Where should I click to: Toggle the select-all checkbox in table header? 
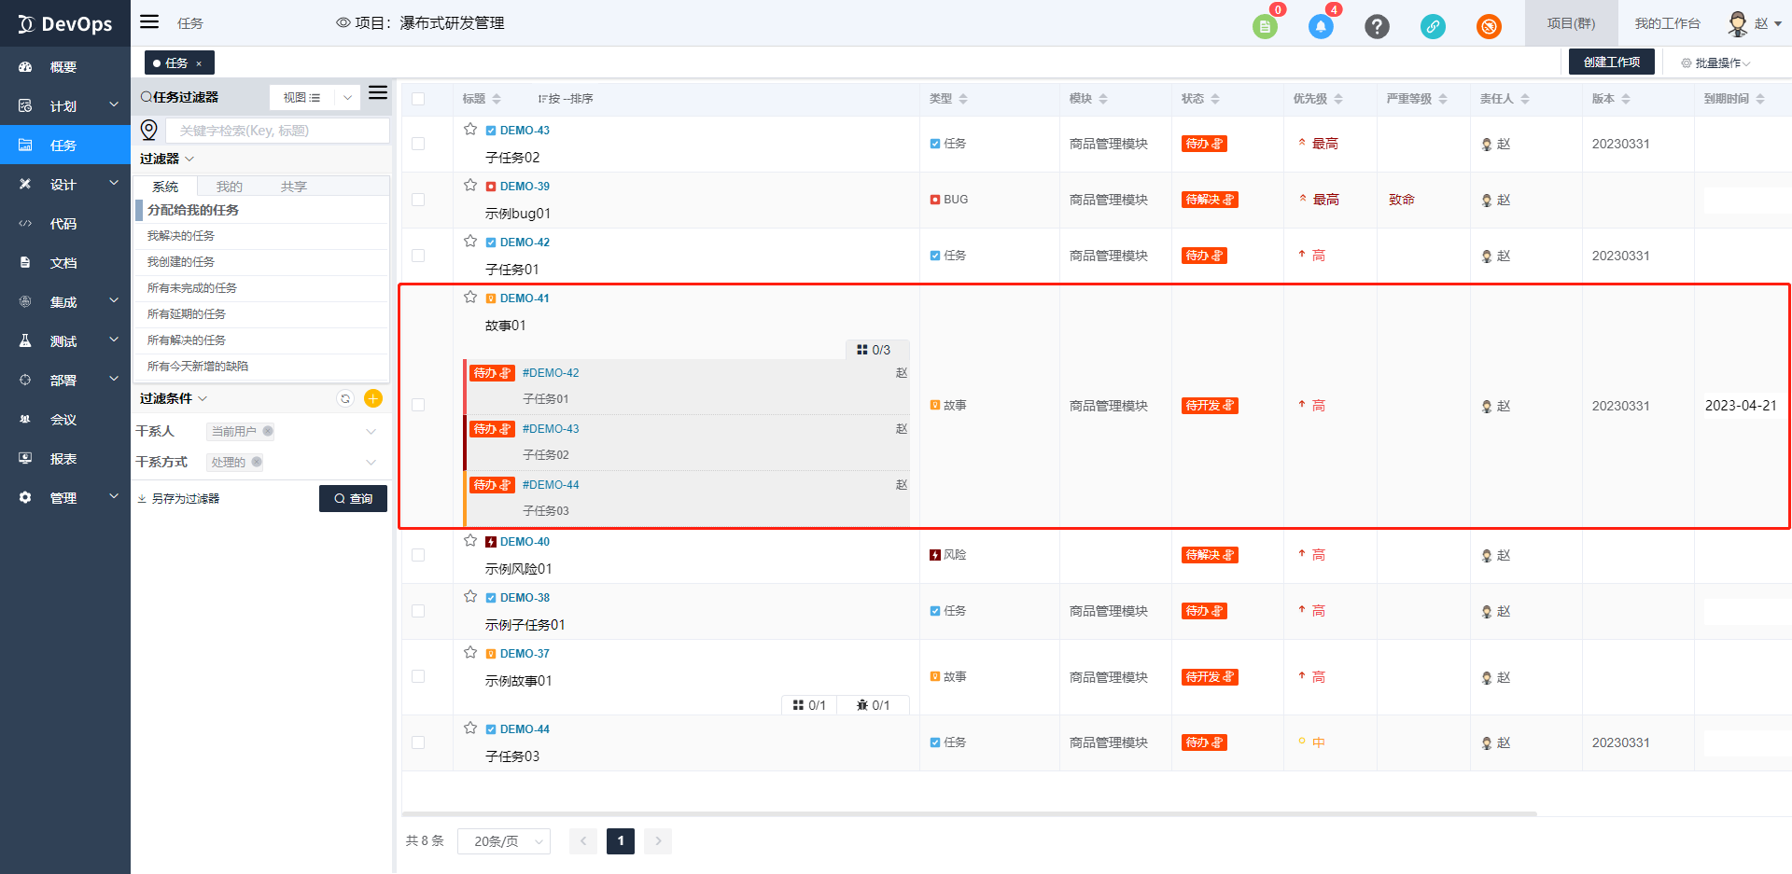coord(418,99)
